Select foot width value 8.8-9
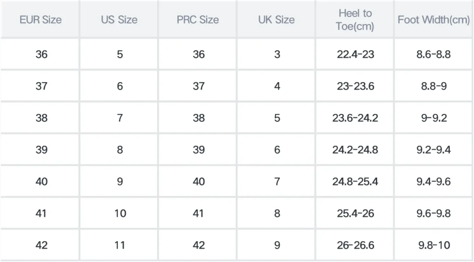 coord(433,86)
